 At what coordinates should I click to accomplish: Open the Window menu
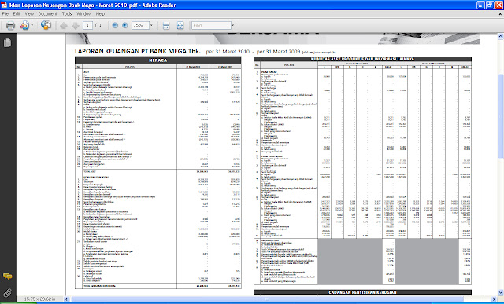click(84, 14)
